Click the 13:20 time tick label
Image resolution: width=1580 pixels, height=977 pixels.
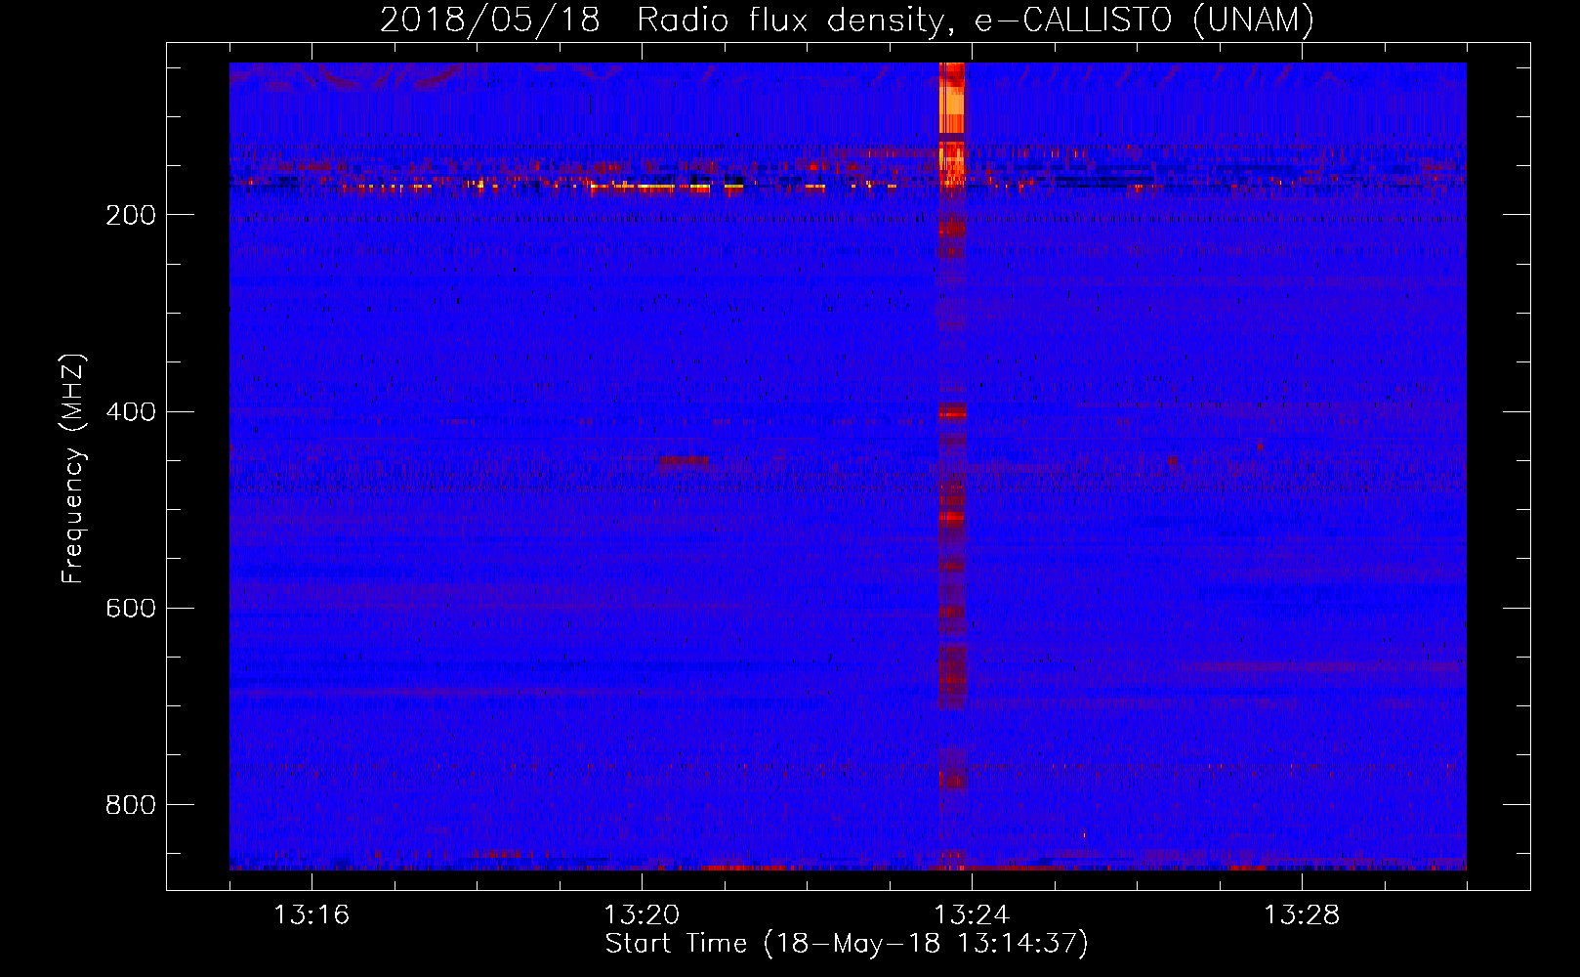642,915
